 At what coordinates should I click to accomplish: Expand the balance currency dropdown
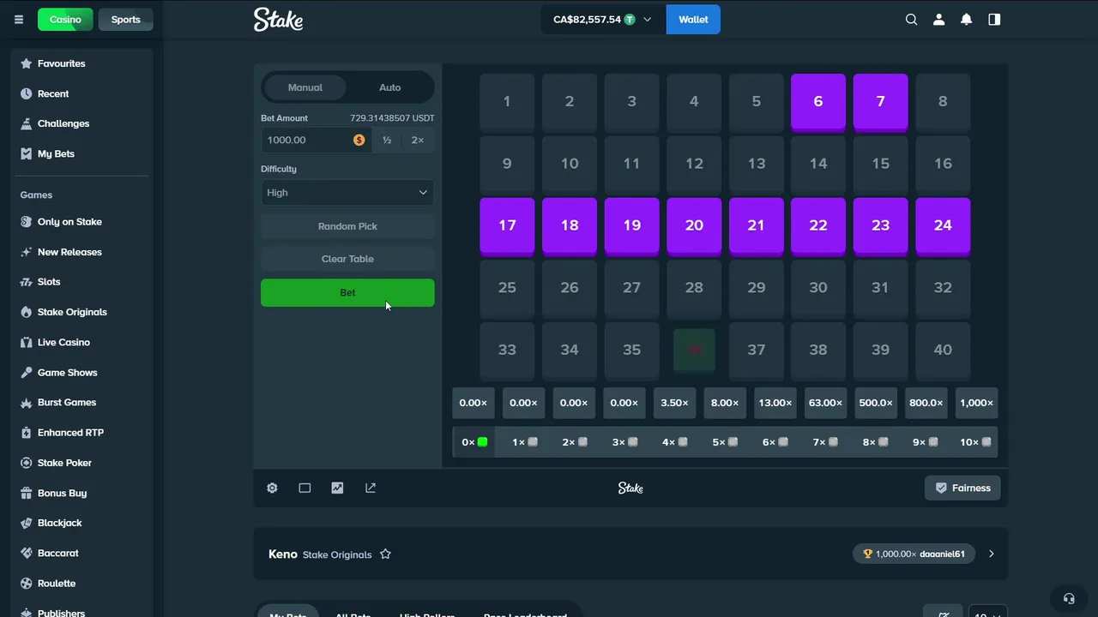click(647, 20)
